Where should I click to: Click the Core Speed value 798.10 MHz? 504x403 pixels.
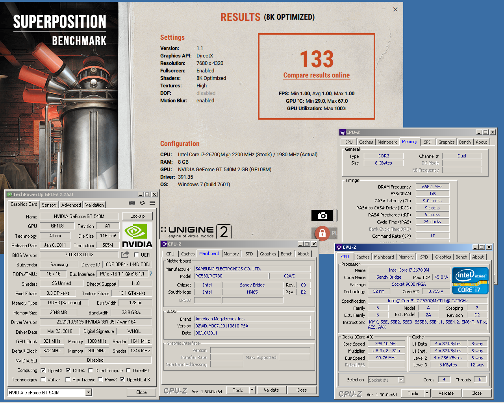386,344
